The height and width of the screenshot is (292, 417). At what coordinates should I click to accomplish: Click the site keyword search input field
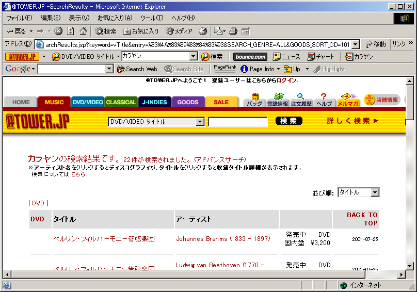pos(237,122)
